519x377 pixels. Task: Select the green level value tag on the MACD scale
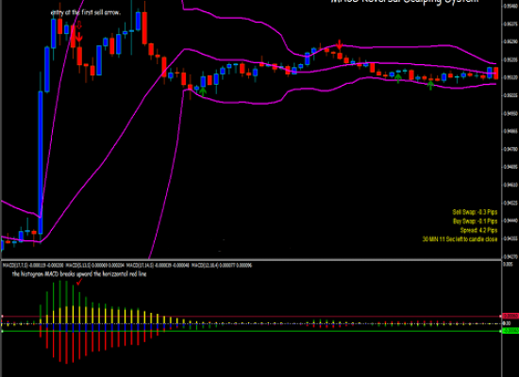[511, 331]
